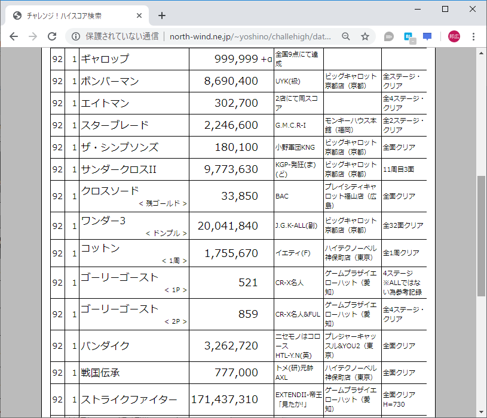The height and width of the screenshot is (418, 487).
Task: Click the score 777,000
Action: point(237,373)
